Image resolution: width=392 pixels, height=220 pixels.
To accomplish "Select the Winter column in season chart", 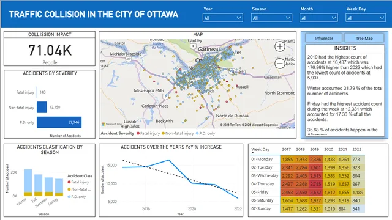I will (x=28, y=183).
